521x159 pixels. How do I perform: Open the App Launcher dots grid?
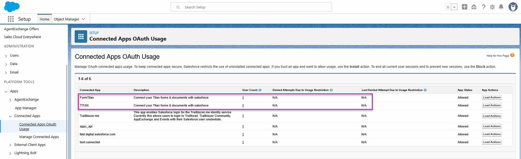(11, 19)
